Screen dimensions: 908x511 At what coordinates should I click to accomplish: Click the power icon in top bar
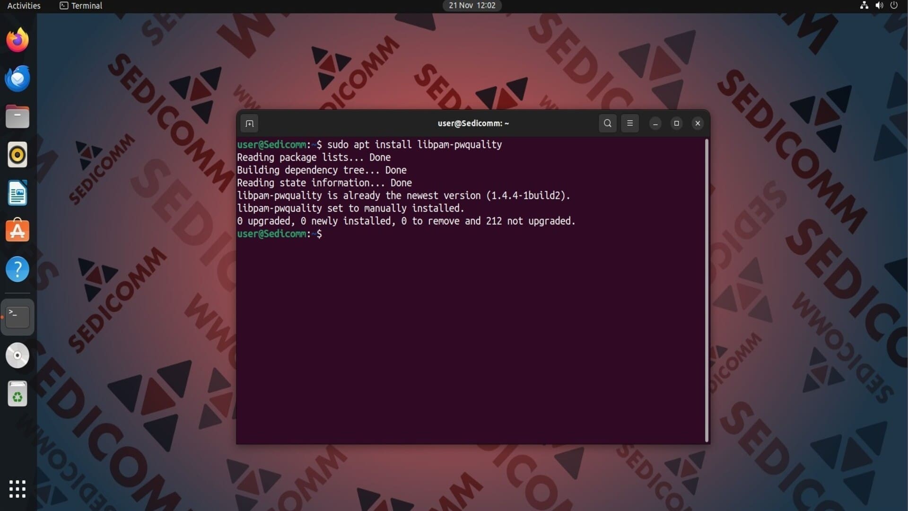(894, 6)
